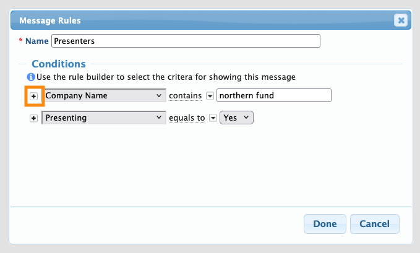The image size is (420, 253).
Task: Open the Company Name field dropdown
Action: (103, 96)
